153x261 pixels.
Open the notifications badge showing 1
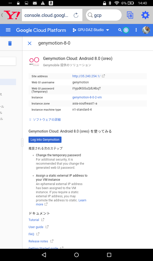[x=126, y=30]
